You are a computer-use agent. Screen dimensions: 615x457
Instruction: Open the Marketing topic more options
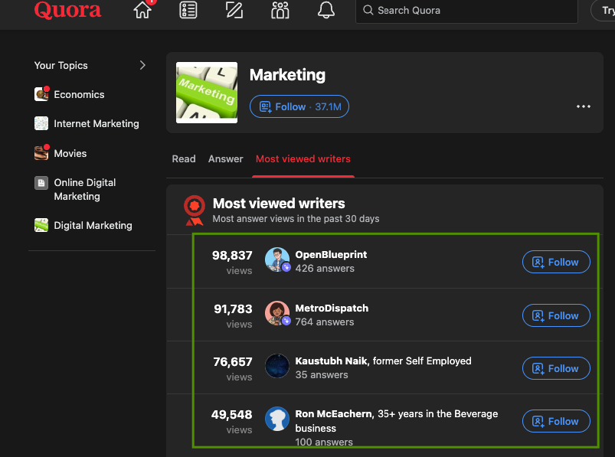[584, 106]
